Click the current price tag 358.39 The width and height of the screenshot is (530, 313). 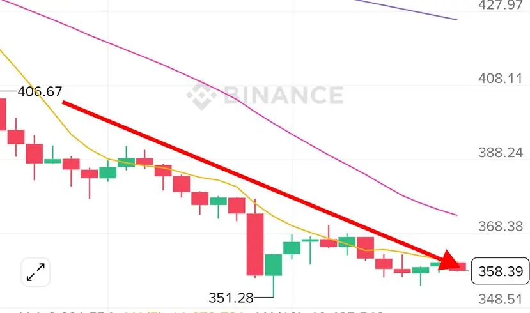[x=500, y=271]
